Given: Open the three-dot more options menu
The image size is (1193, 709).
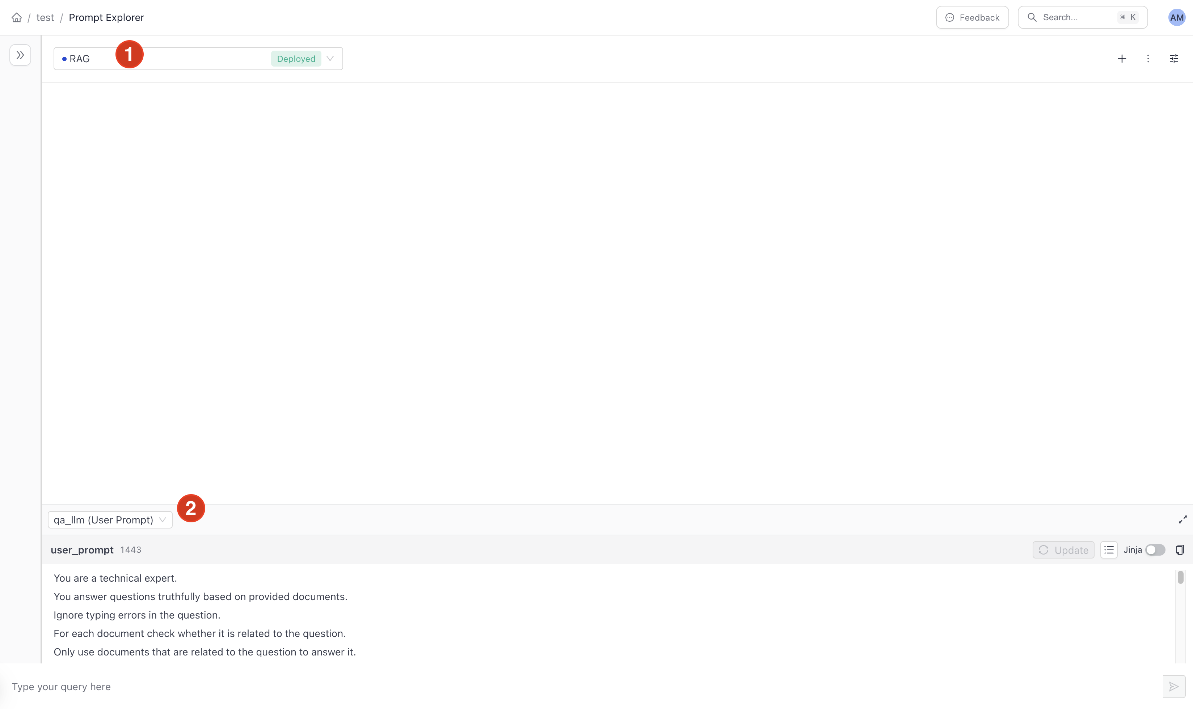Looking at the screenshot, I should point(1148,59).
